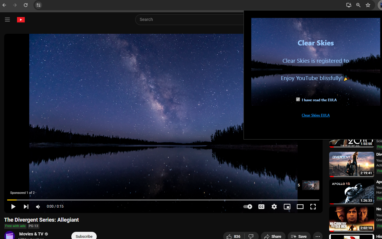Open the site information icon in the address bar

click(x=38, y=5)
